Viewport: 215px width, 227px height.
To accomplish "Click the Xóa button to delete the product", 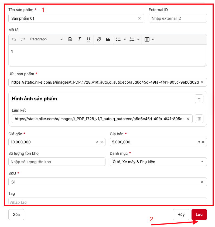I will click(16, 215).
